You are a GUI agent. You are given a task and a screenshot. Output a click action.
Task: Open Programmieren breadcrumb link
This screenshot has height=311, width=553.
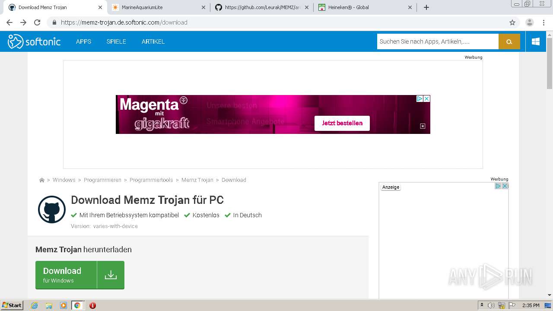[102, 180]
